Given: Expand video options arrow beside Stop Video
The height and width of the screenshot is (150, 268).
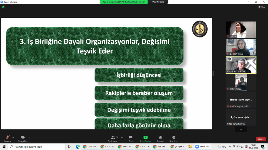Looking at the screenshot, I should tap(29, 137).
